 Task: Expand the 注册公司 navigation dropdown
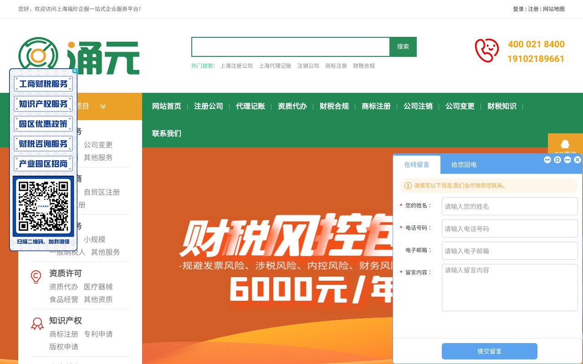pyautogui.click(x=209, y=106)
